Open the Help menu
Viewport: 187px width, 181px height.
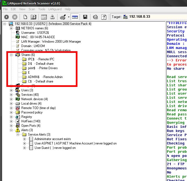[67, 9]
